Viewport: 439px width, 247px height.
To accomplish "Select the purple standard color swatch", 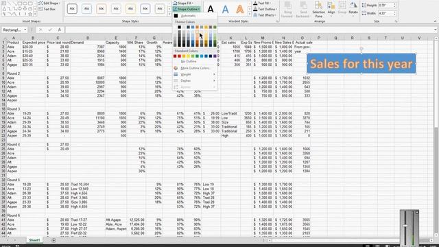I will coord(215,56).
